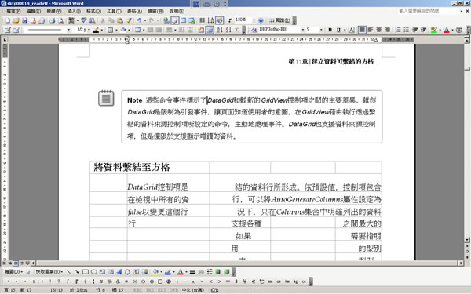This screenshot has width=471, height=294.
Task: Align text to the right
Action: pos(388,30)
